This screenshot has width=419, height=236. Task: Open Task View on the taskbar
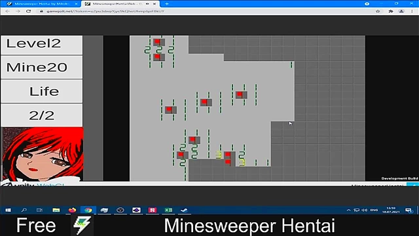[39, 210]
